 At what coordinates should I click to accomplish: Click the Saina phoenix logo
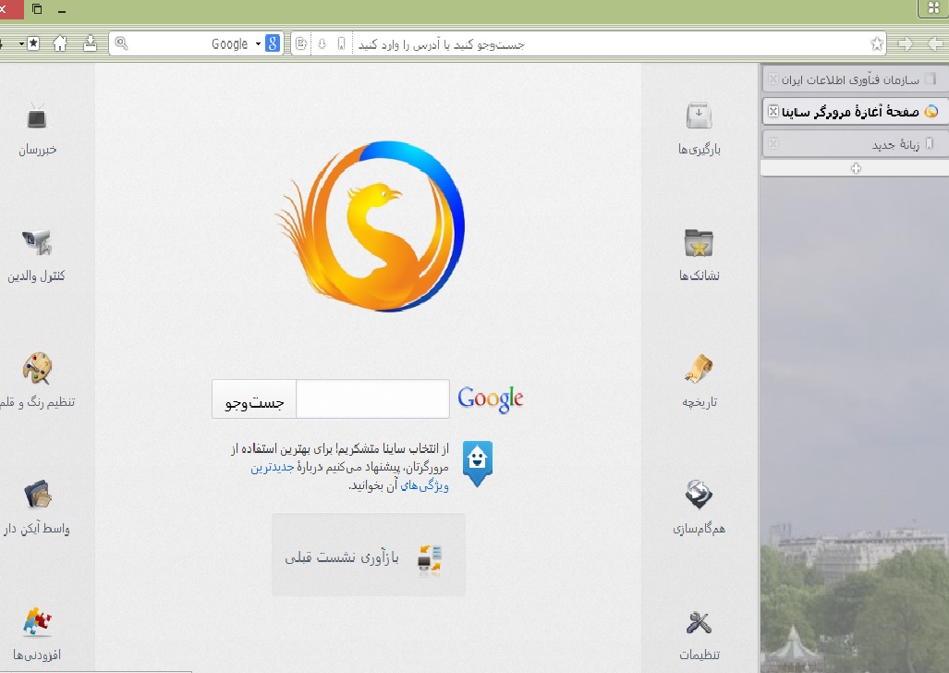(x=371, y=226)
